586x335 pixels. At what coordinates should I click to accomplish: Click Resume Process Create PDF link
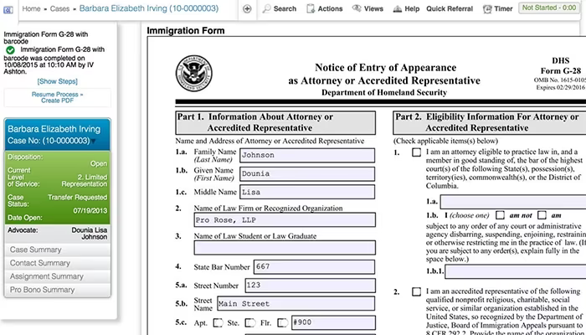click(57, 97)
